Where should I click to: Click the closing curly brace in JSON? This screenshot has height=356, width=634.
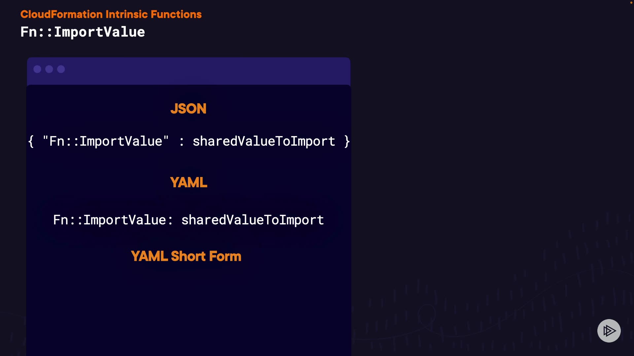tap(347, 141)
